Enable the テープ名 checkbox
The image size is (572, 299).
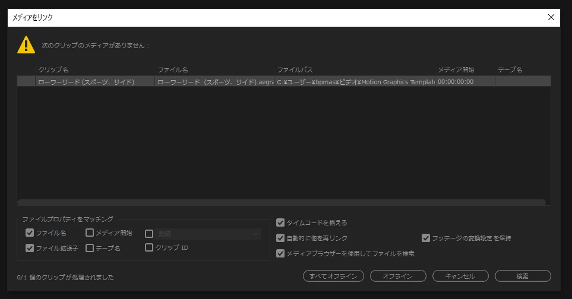tap(90, 248)
